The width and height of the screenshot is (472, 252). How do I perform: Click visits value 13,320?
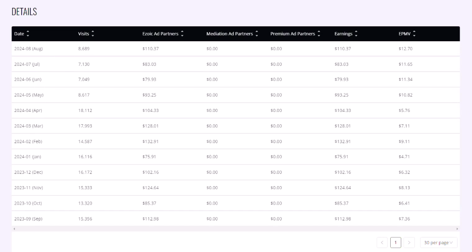click(85, 203)
